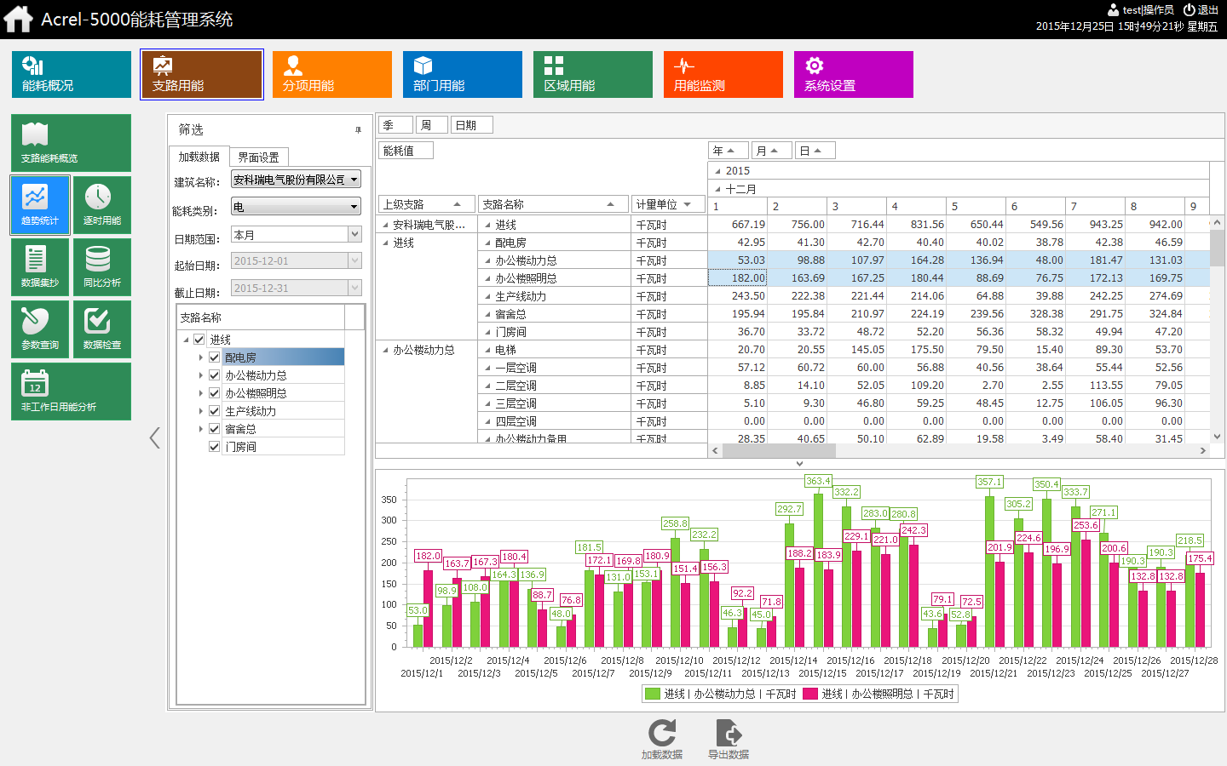Open 参数查询 parameter query icon
The height and width of the screenshot is (766, 1227).
pos(39,329)
